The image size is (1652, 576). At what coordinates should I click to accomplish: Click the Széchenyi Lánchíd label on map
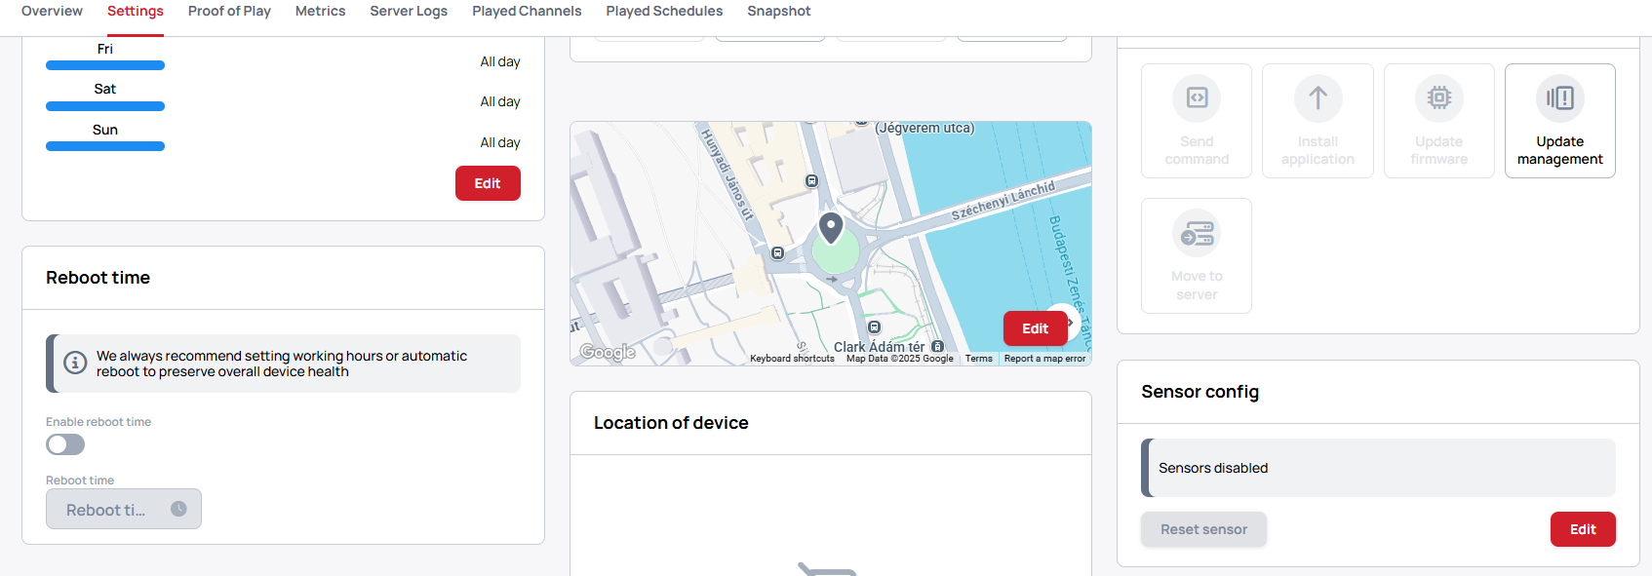1003,201
